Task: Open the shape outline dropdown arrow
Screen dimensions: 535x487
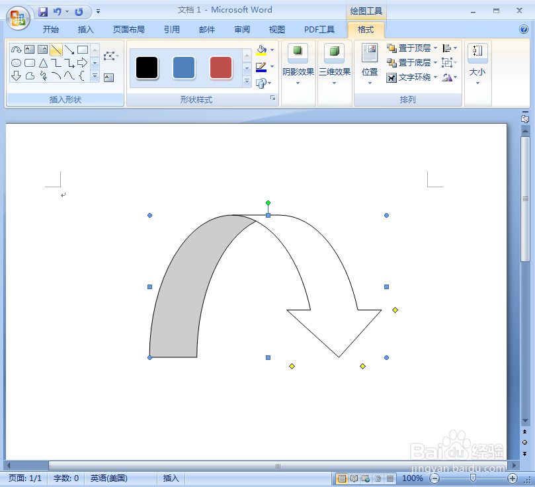Action: pos(272,67)
